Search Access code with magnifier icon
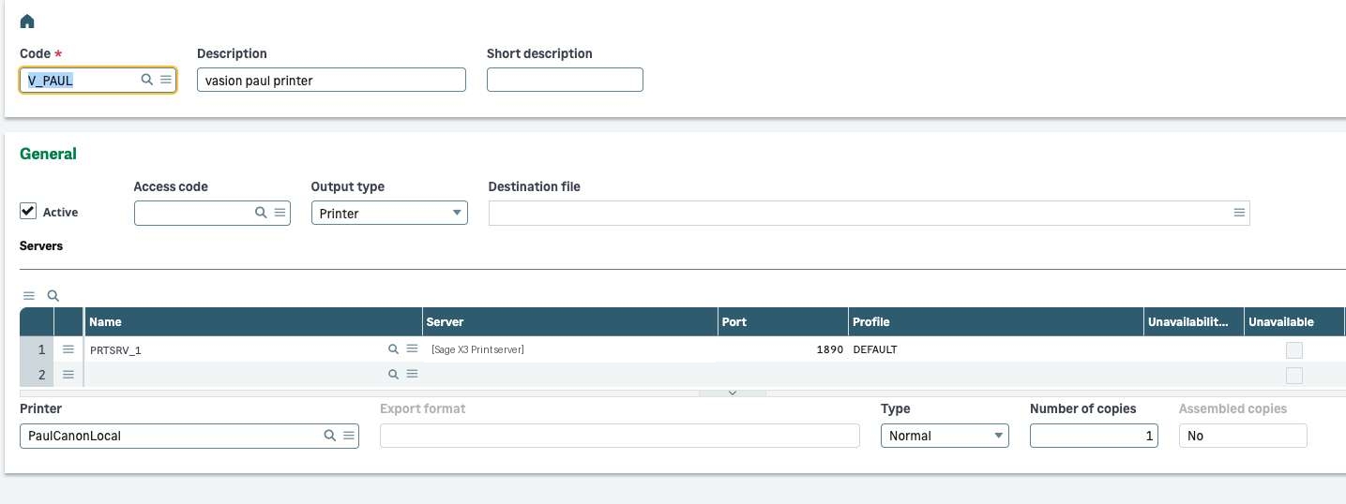Viewport: 1346px width, 504px height. point(262,214)
